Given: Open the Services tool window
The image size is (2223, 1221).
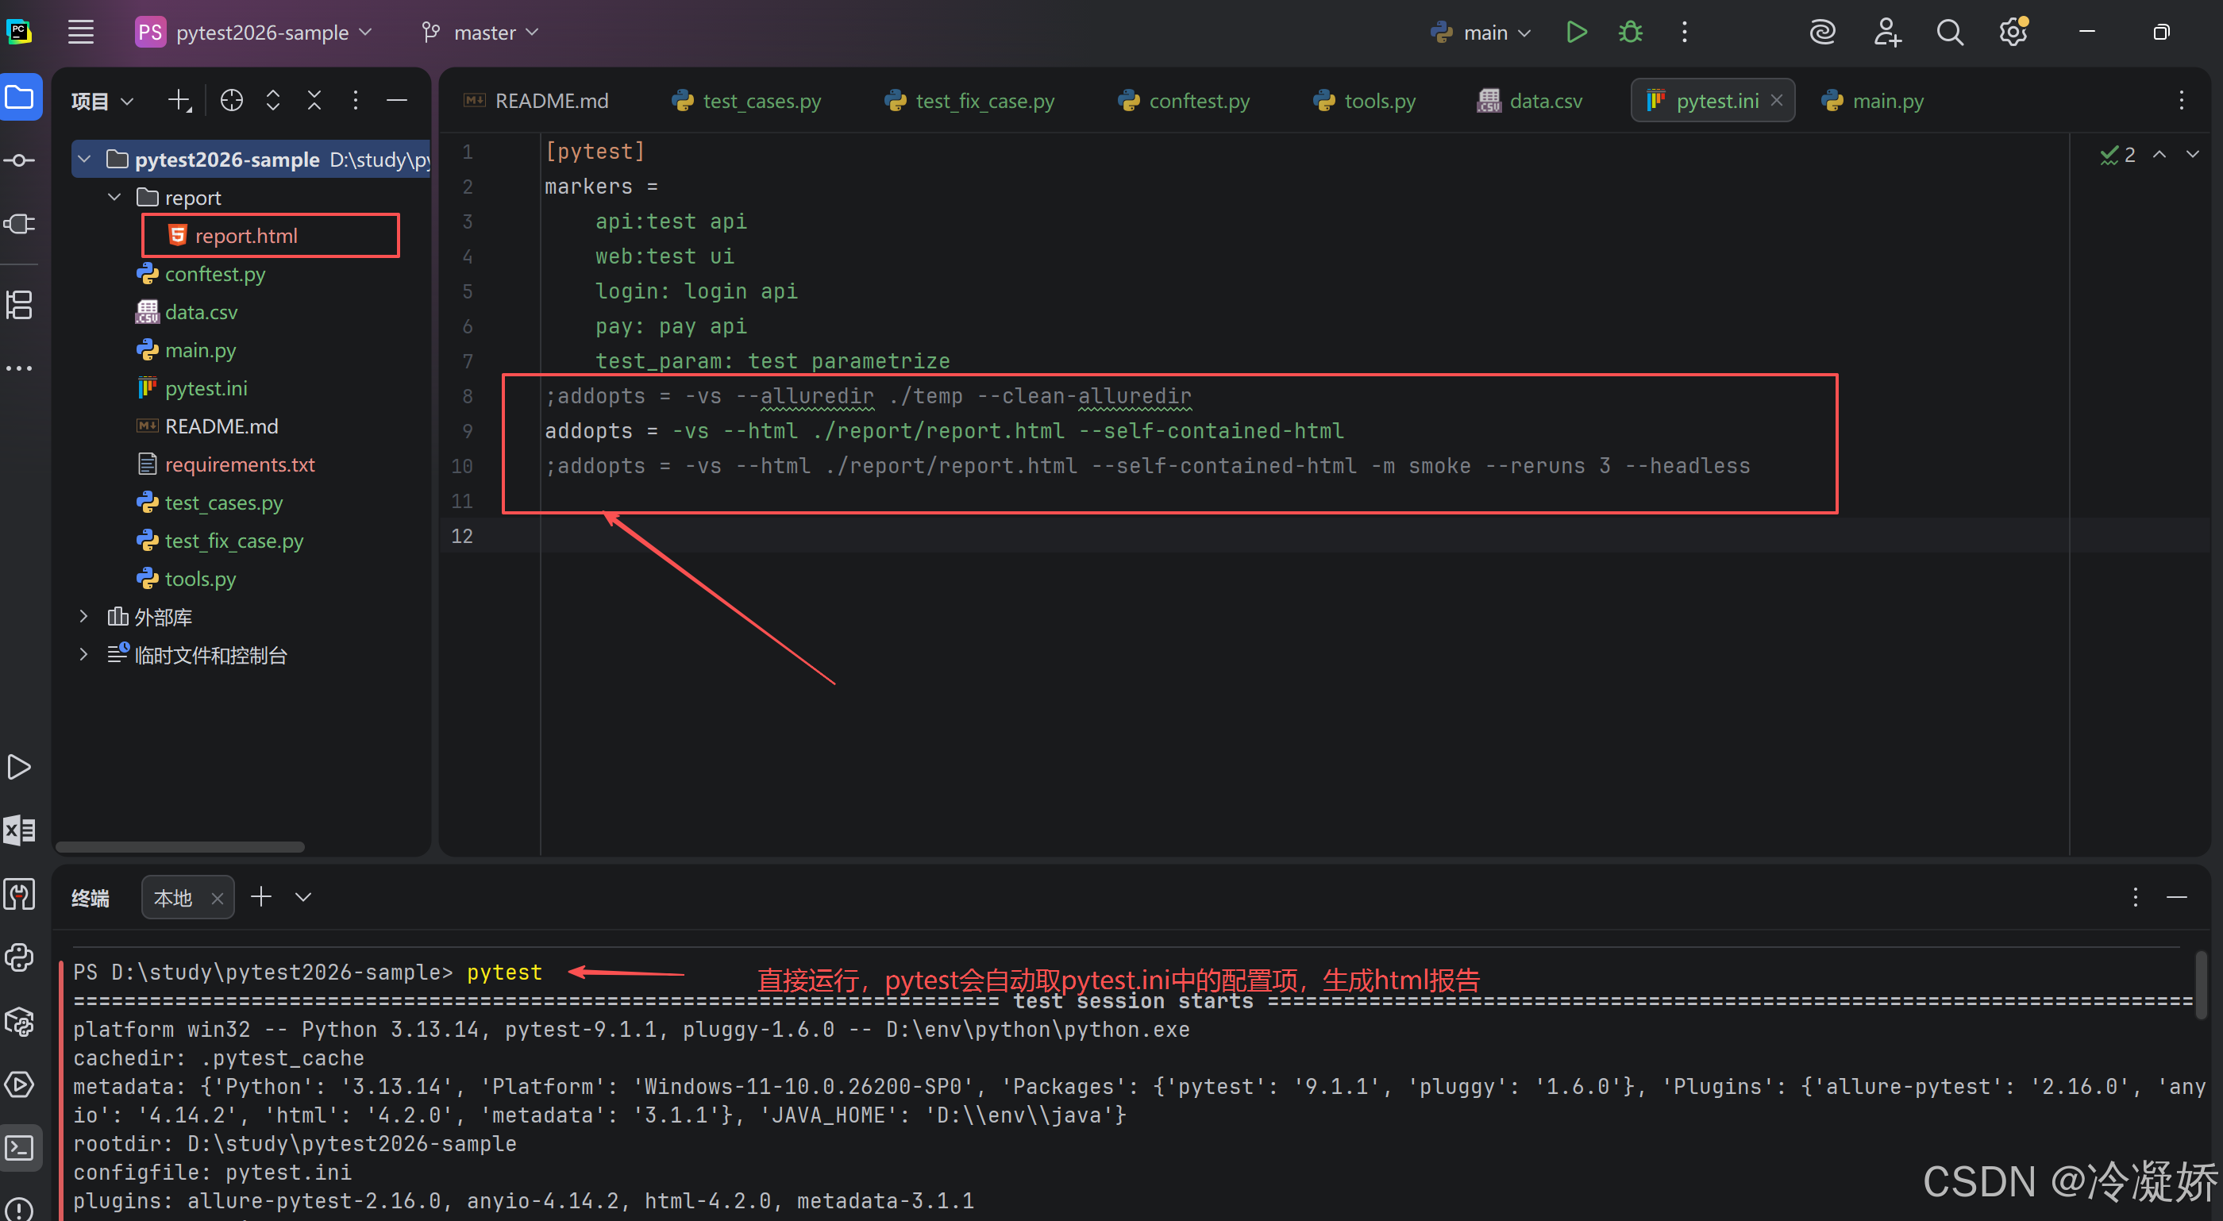Looking at the screenshot, I should (x=20, y=1084).
